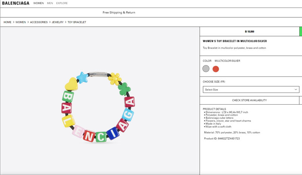Click the Product ID text
The height and width of the screenshot is (175, 302).
(222, 138)
